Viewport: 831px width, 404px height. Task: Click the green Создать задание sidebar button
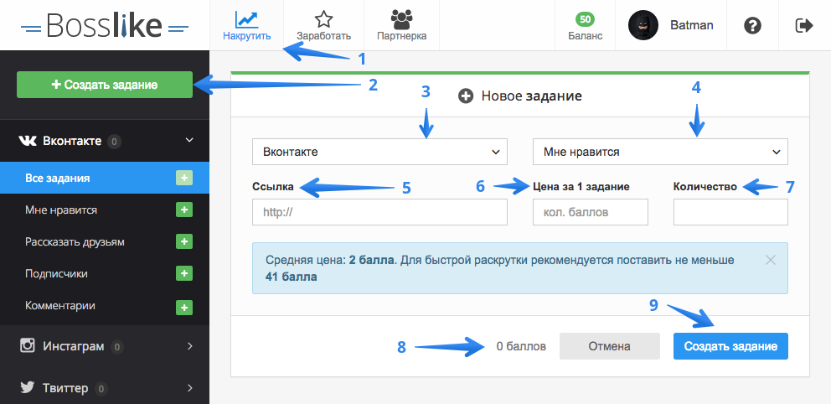(105, 85)
